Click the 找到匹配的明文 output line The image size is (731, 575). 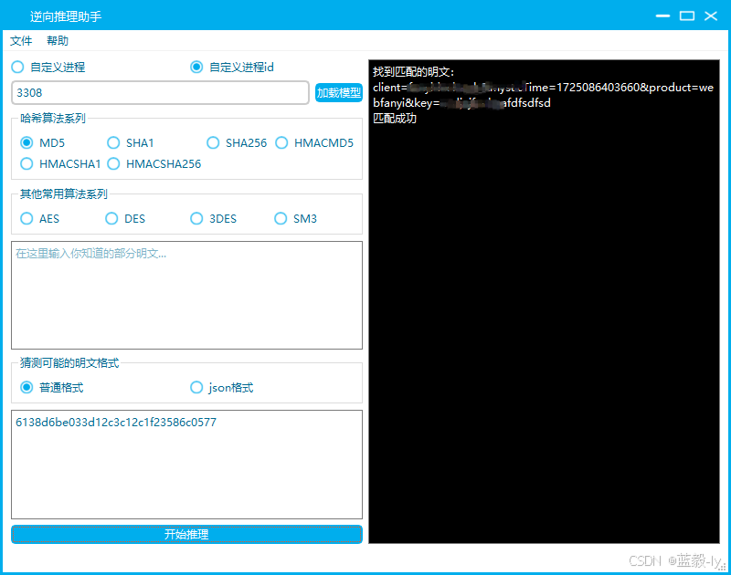(x=413, y=72)
